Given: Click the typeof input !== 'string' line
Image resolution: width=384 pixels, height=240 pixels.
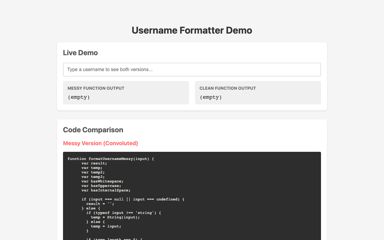Looking at the screenshot, I should point(124,213).
